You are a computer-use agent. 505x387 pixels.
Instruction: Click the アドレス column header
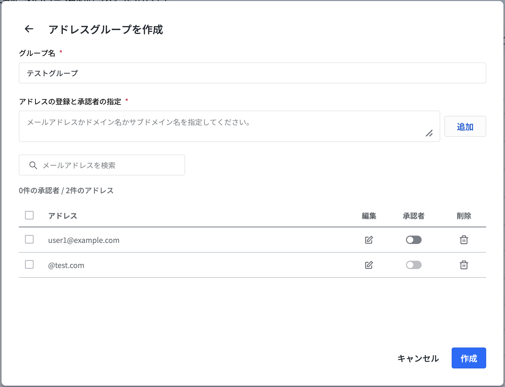[x=63, y=216]
